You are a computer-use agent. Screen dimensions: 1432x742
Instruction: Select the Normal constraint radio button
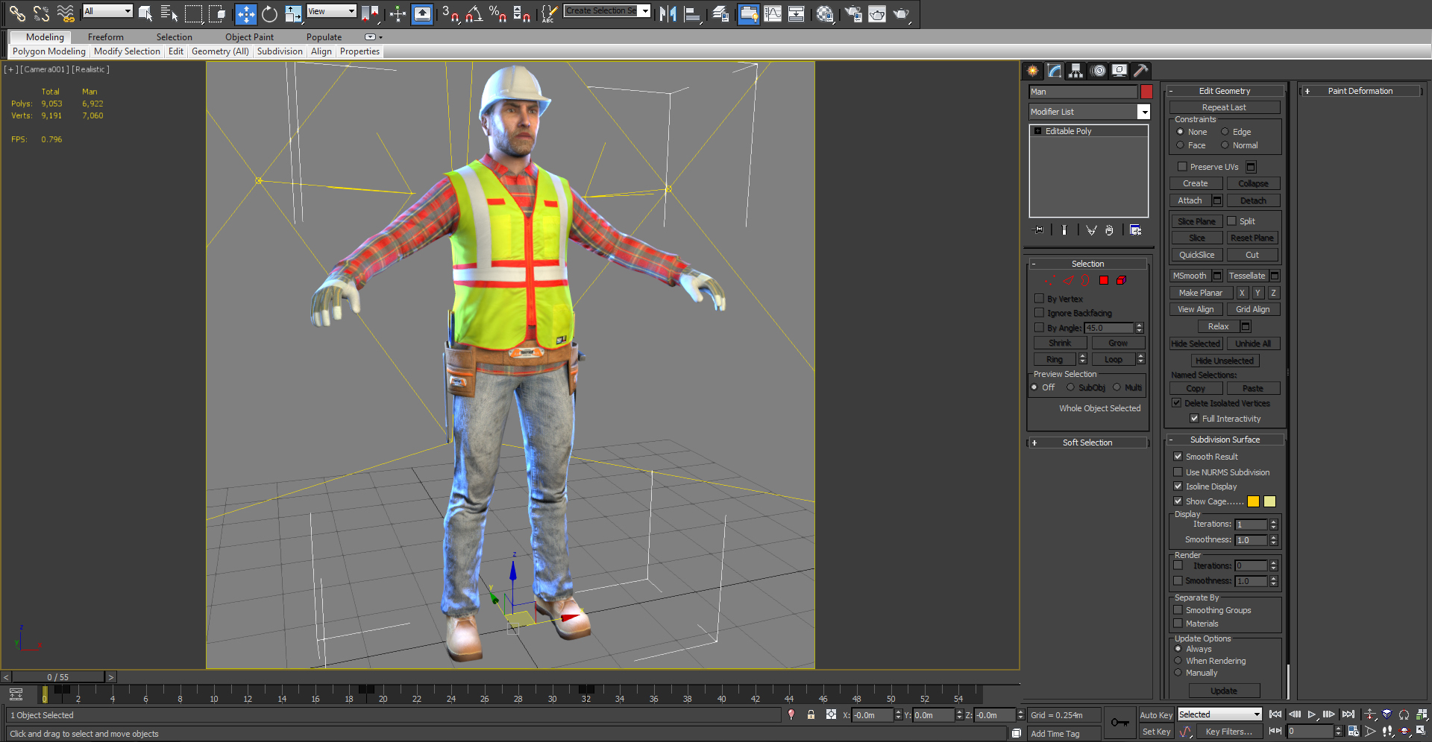coord(1225,145)
